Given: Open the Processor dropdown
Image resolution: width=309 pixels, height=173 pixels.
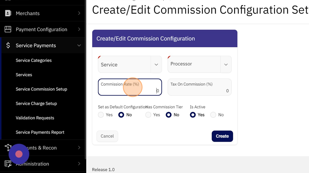Looking at the screenshot, I should [x=199, y=65].
